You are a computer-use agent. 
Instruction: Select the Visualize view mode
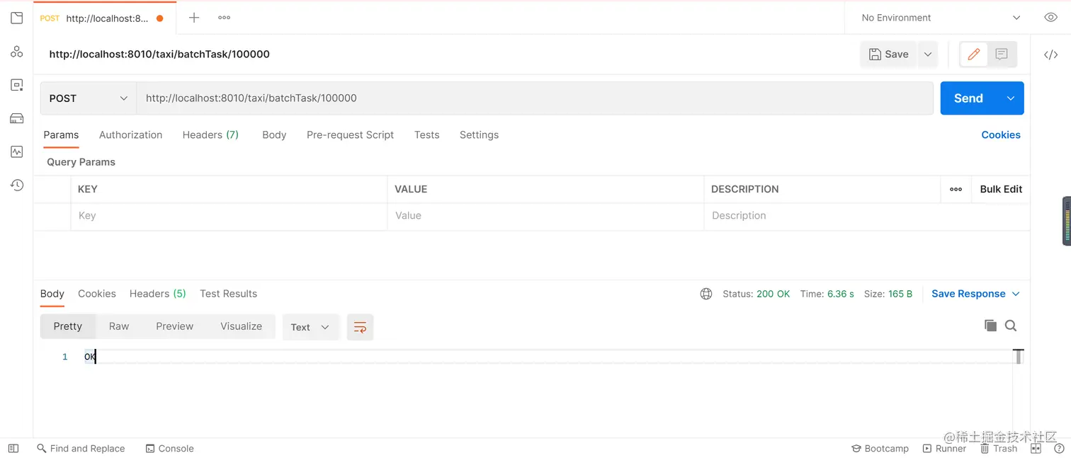pyautogui.click(x=242, y=326)
